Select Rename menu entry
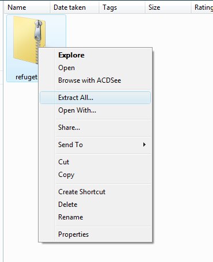The width and height of the screenshot is (213, 262). (x=95, y=217)
